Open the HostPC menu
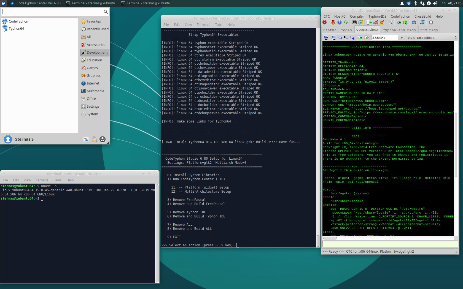Image resolution: width=463 pixels, height=289 pixels. pyautogui.click(x=340, y=17)
